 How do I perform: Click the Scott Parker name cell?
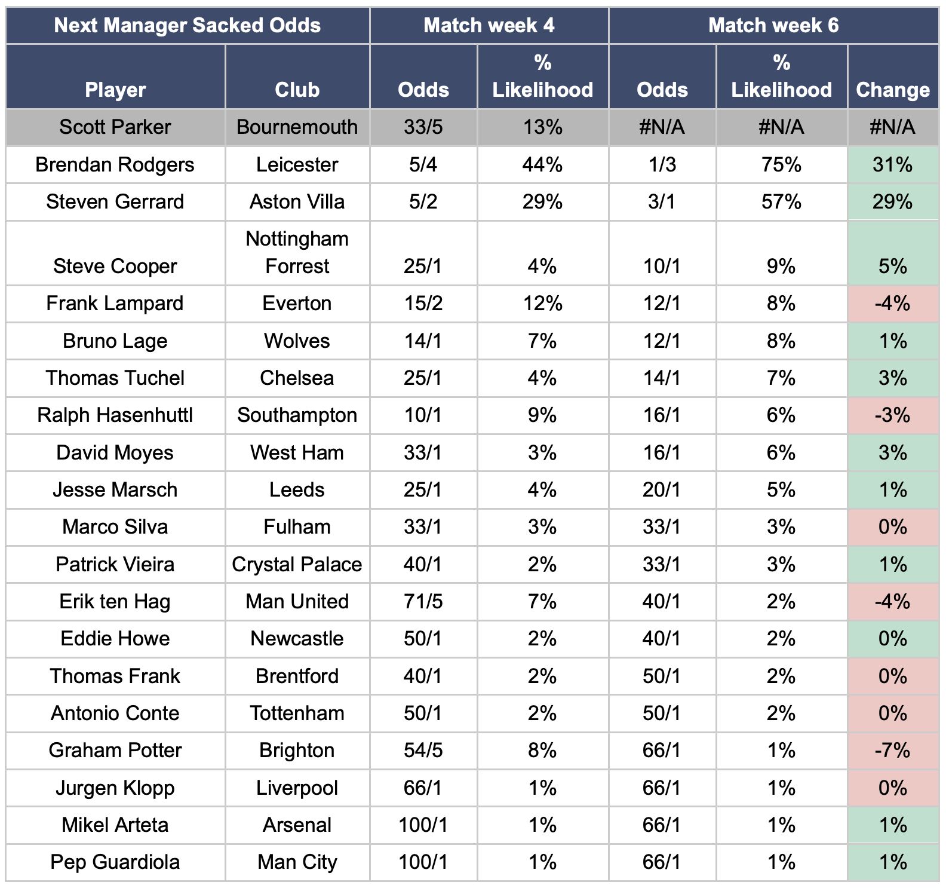coord(115,127)
